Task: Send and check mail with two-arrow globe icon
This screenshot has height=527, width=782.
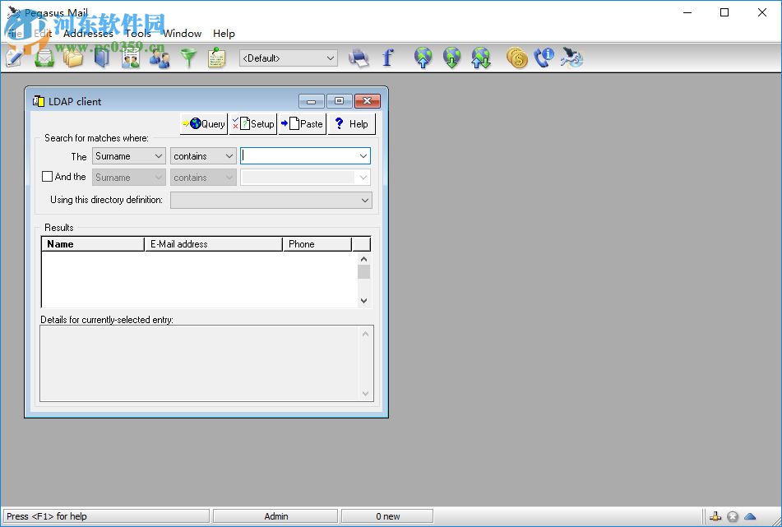Action: click(481, 58)
